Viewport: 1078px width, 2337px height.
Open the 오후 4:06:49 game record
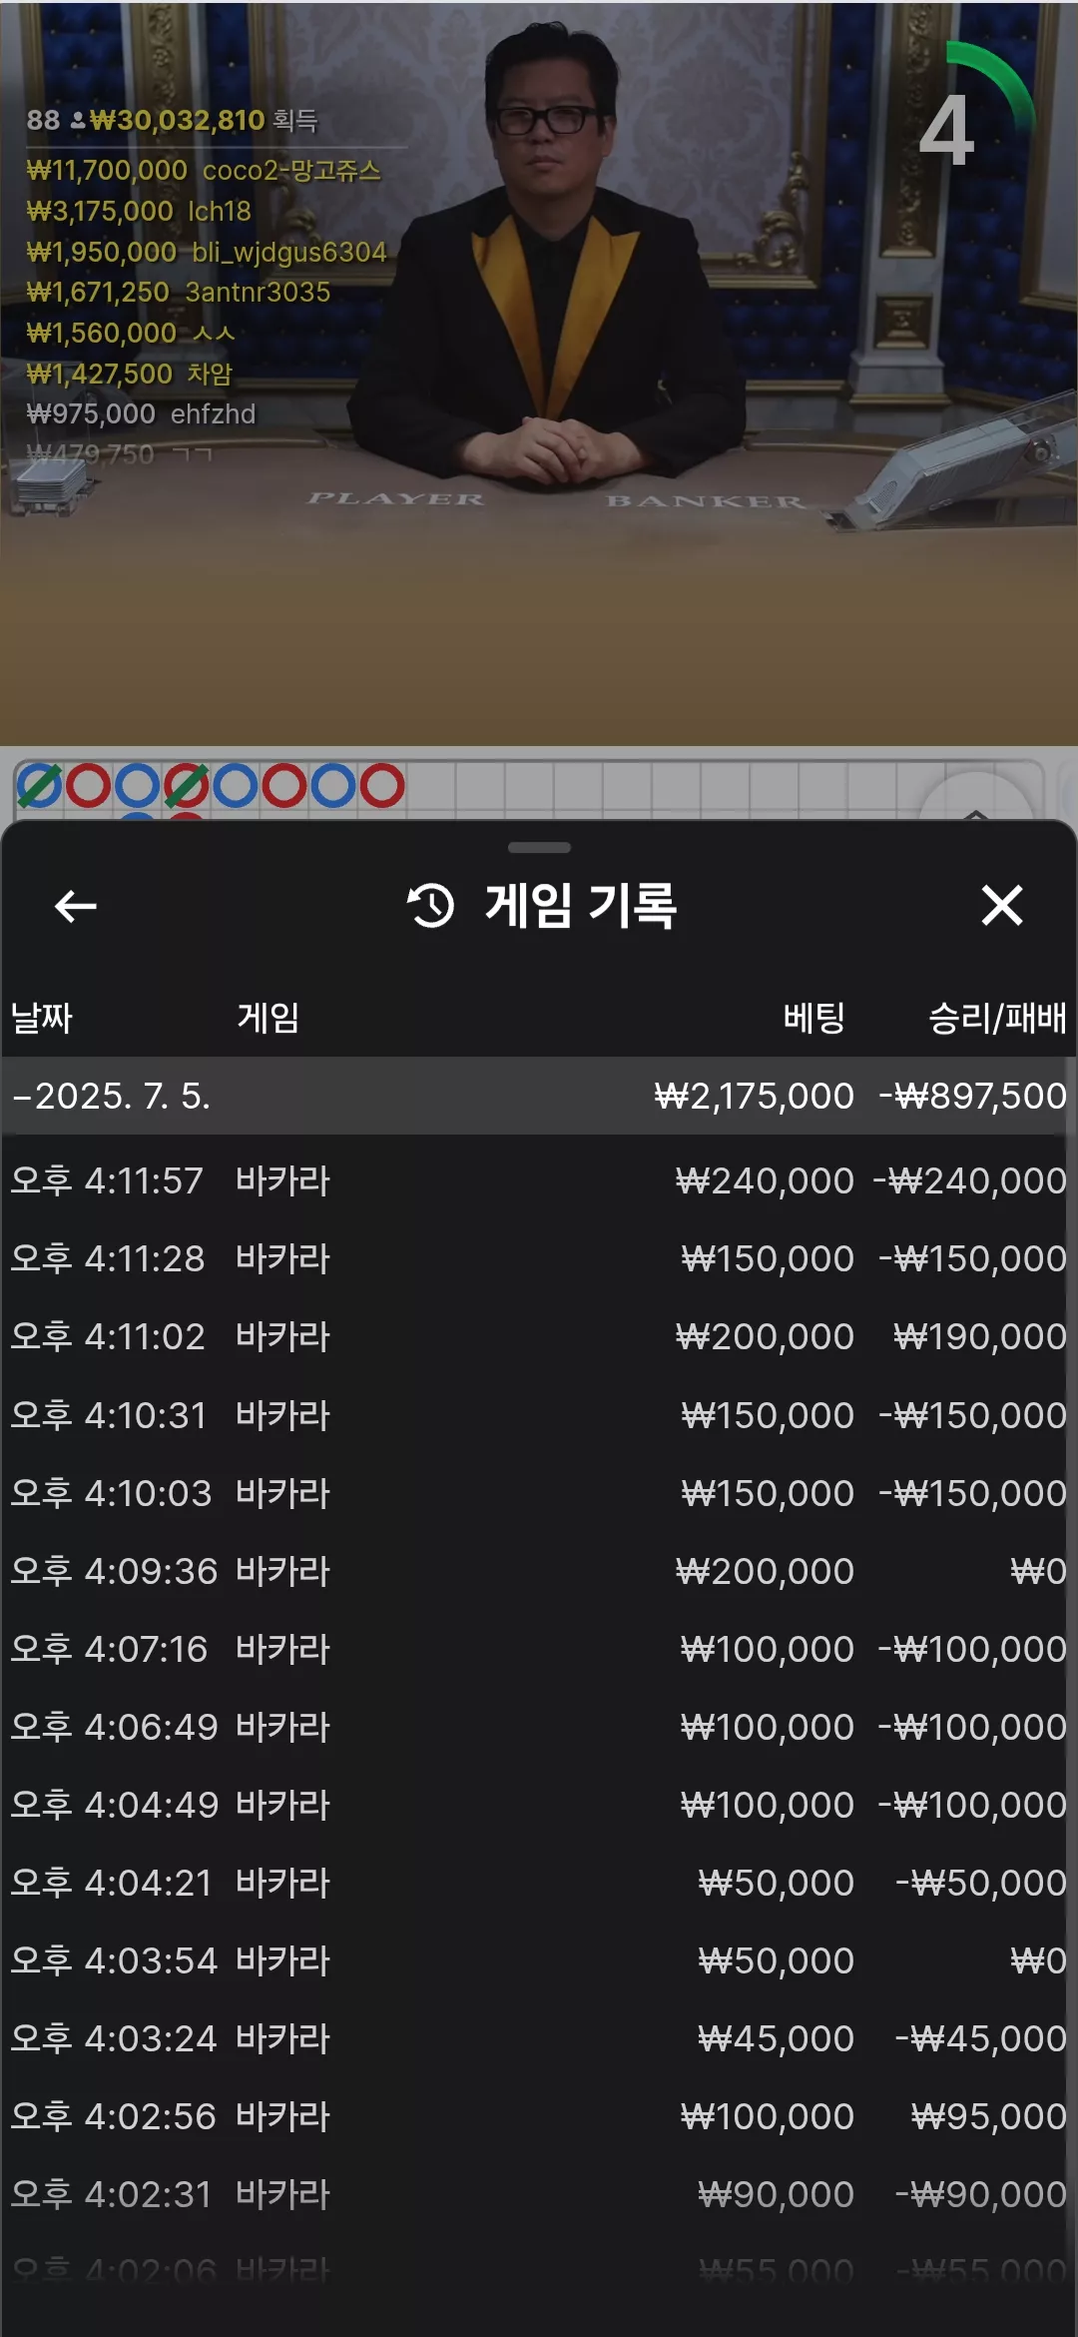click(539, 1727)
